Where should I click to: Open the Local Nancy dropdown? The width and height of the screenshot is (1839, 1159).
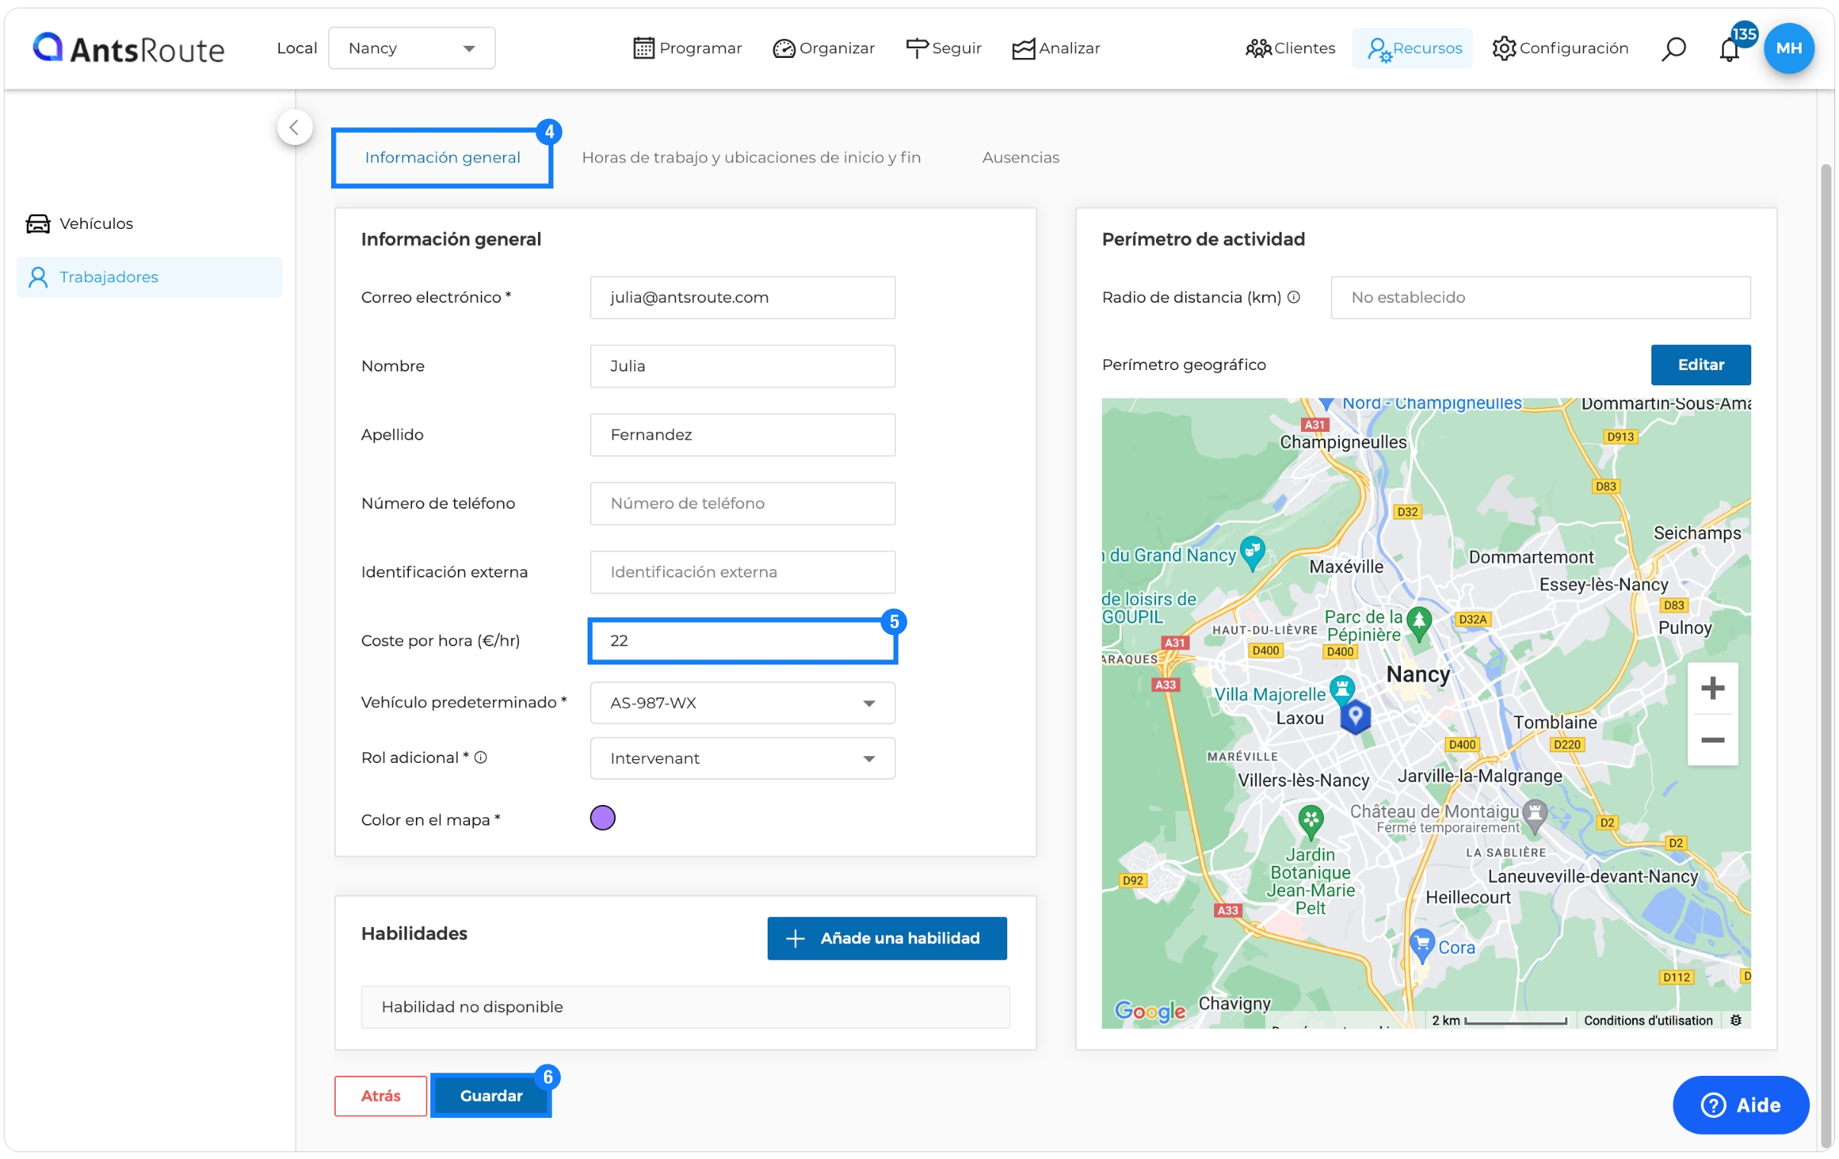tap(411, 48)
